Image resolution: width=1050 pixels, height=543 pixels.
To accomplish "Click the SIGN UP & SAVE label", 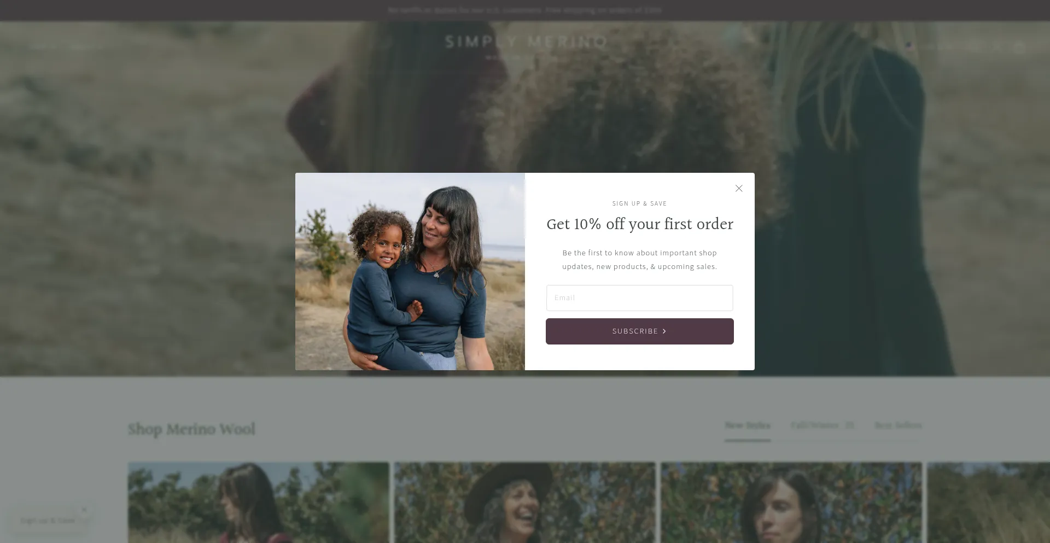I will coord(639,203).
